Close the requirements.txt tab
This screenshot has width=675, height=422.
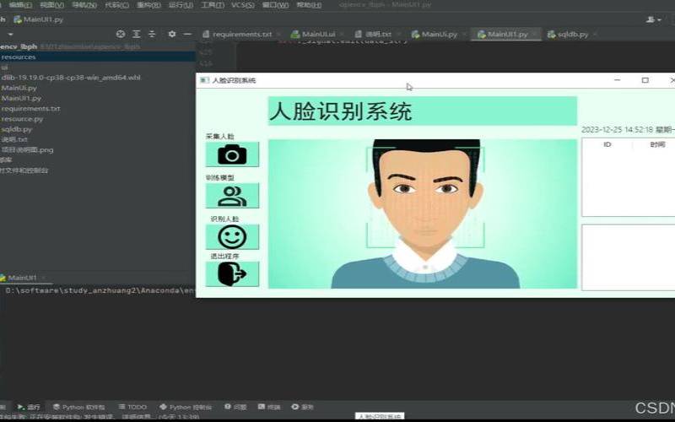coord(279,34)
